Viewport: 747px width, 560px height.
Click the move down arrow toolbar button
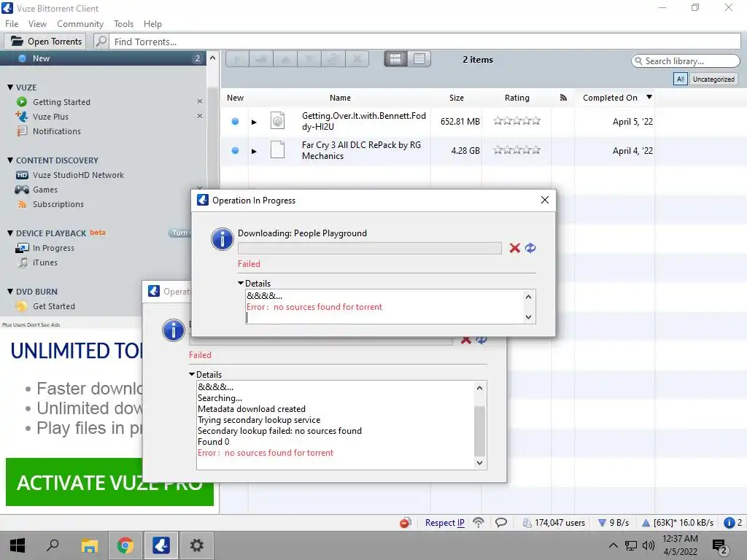309,60
